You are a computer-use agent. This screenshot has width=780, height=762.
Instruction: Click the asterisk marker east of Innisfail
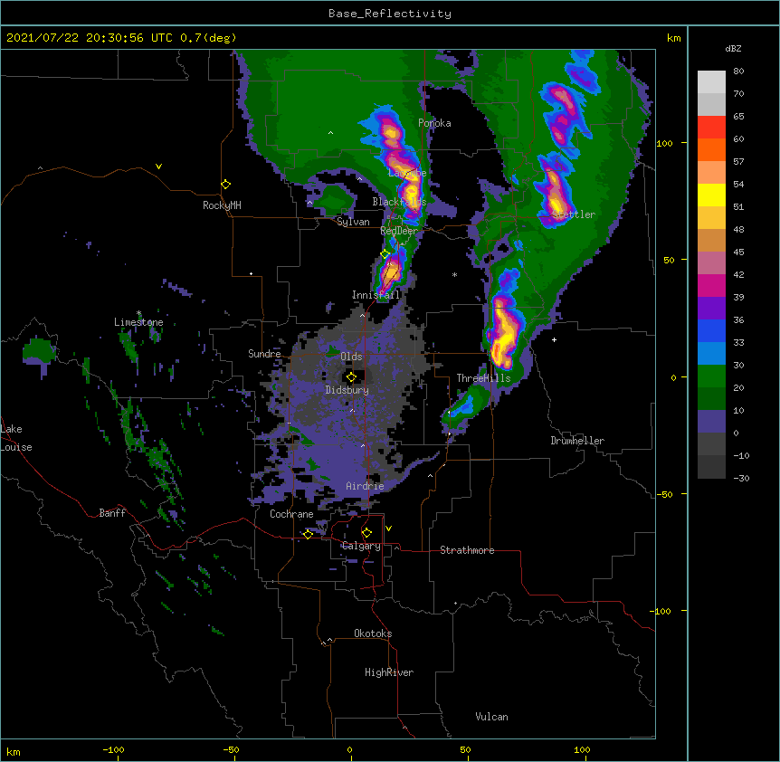coord(454,275)
